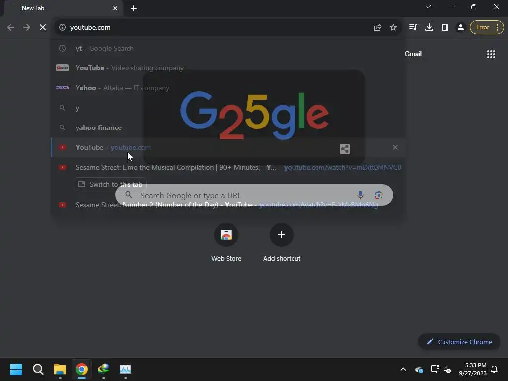Image resolution: width=508 pixels, height=381 pixels.
Task: Open the network status tray icon
Action: click(435, 369)
